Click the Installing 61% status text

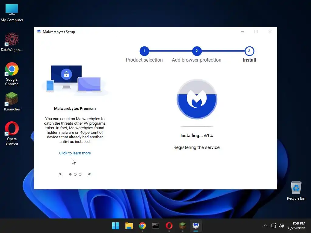197,136
